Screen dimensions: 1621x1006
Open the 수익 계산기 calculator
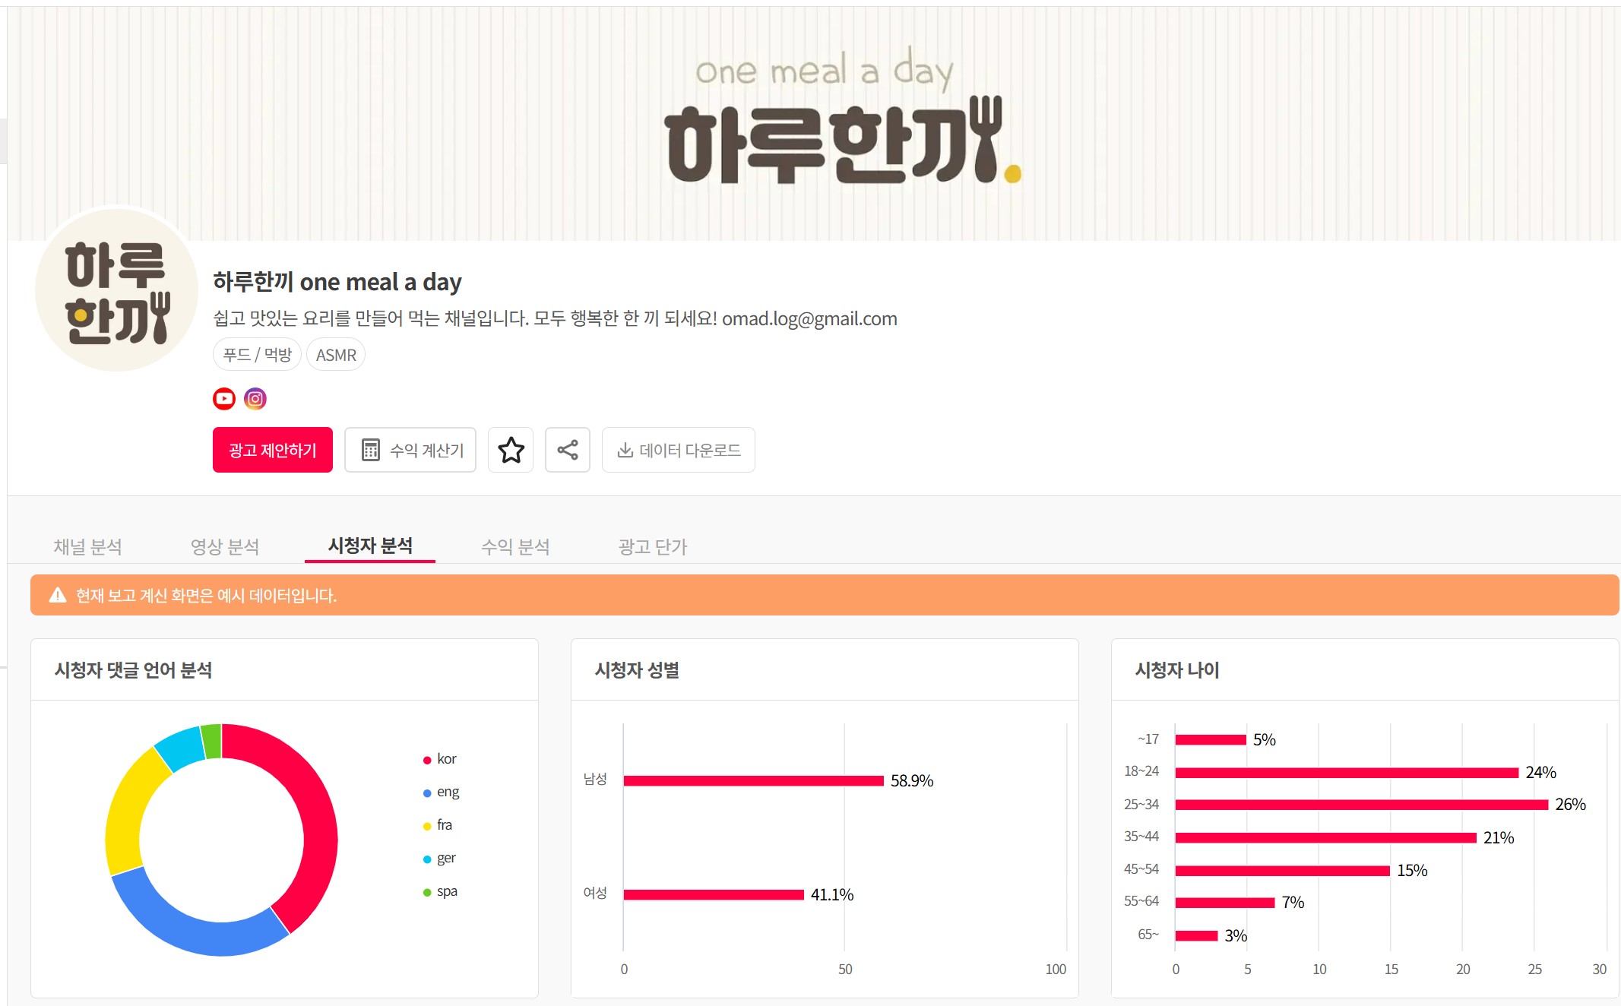tap(410, 450)
